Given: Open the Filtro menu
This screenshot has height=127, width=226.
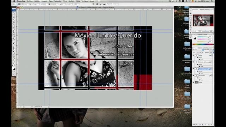Looking at the screenshot, I should (65, 1).
